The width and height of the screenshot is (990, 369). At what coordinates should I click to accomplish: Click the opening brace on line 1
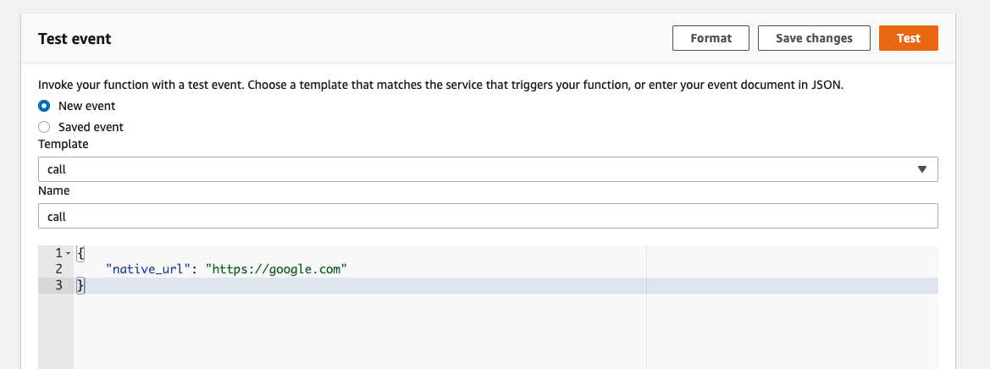[80, 254]
